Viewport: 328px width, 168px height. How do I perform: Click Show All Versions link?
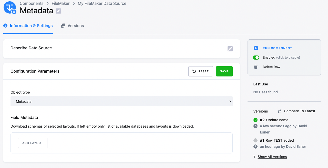coord(272,157)
